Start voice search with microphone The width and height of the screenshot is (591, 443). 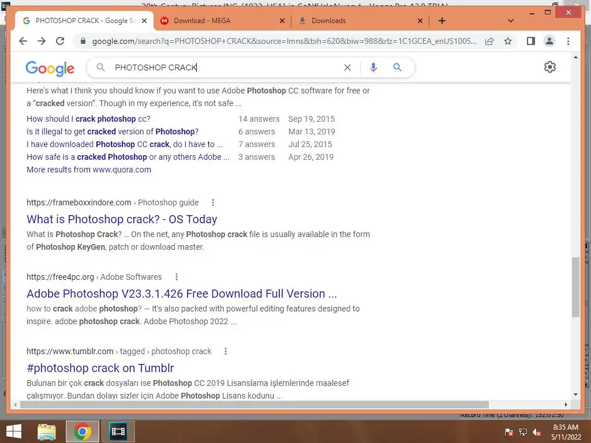[373, 67]
